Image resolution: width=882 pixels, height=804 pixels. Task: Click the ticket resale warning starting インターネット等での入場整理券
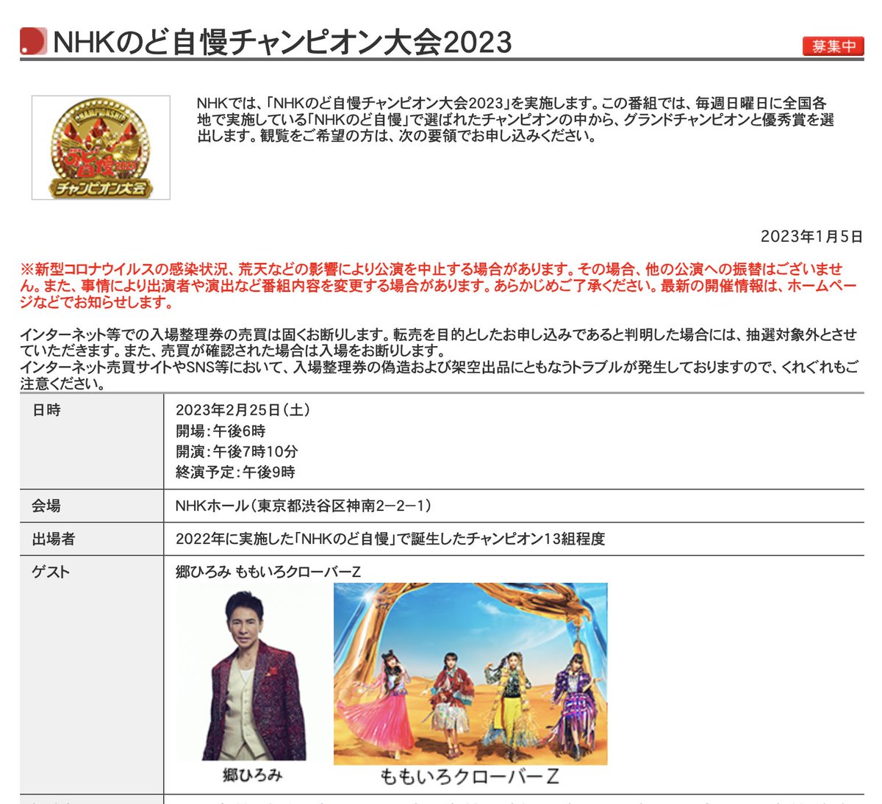pyautogui.click(x=439, y=342)
